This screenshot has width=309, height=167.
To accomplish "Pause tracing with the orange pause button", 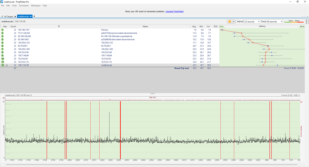I will coord(230,22).
